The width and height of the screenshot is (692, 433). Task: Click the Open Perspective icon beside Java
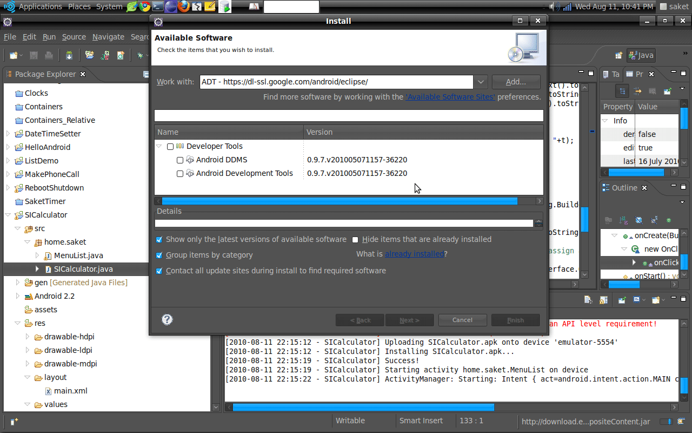pos(618,55)
